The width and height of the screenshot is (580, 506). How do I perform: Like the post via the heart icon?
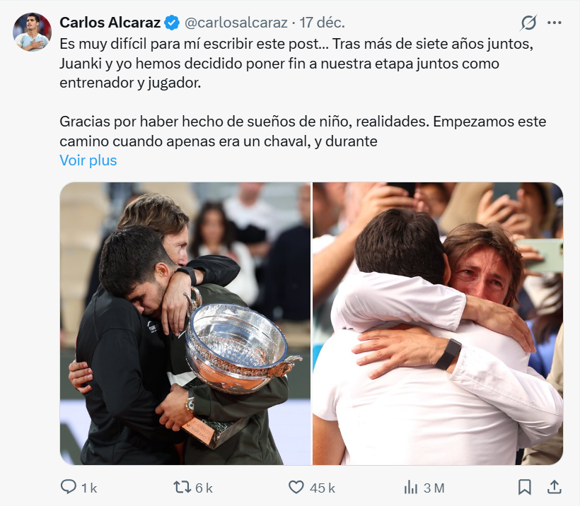[x=296, y=487]
